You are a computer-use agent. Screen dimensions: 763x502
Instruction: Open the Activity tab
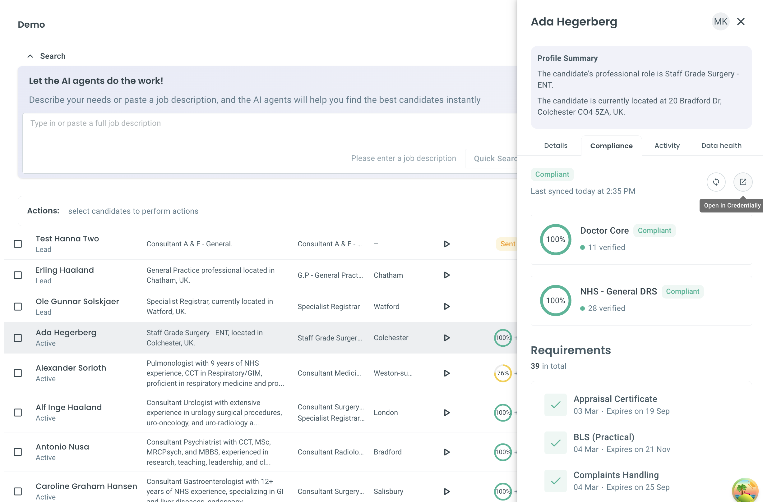click(667, 145)
